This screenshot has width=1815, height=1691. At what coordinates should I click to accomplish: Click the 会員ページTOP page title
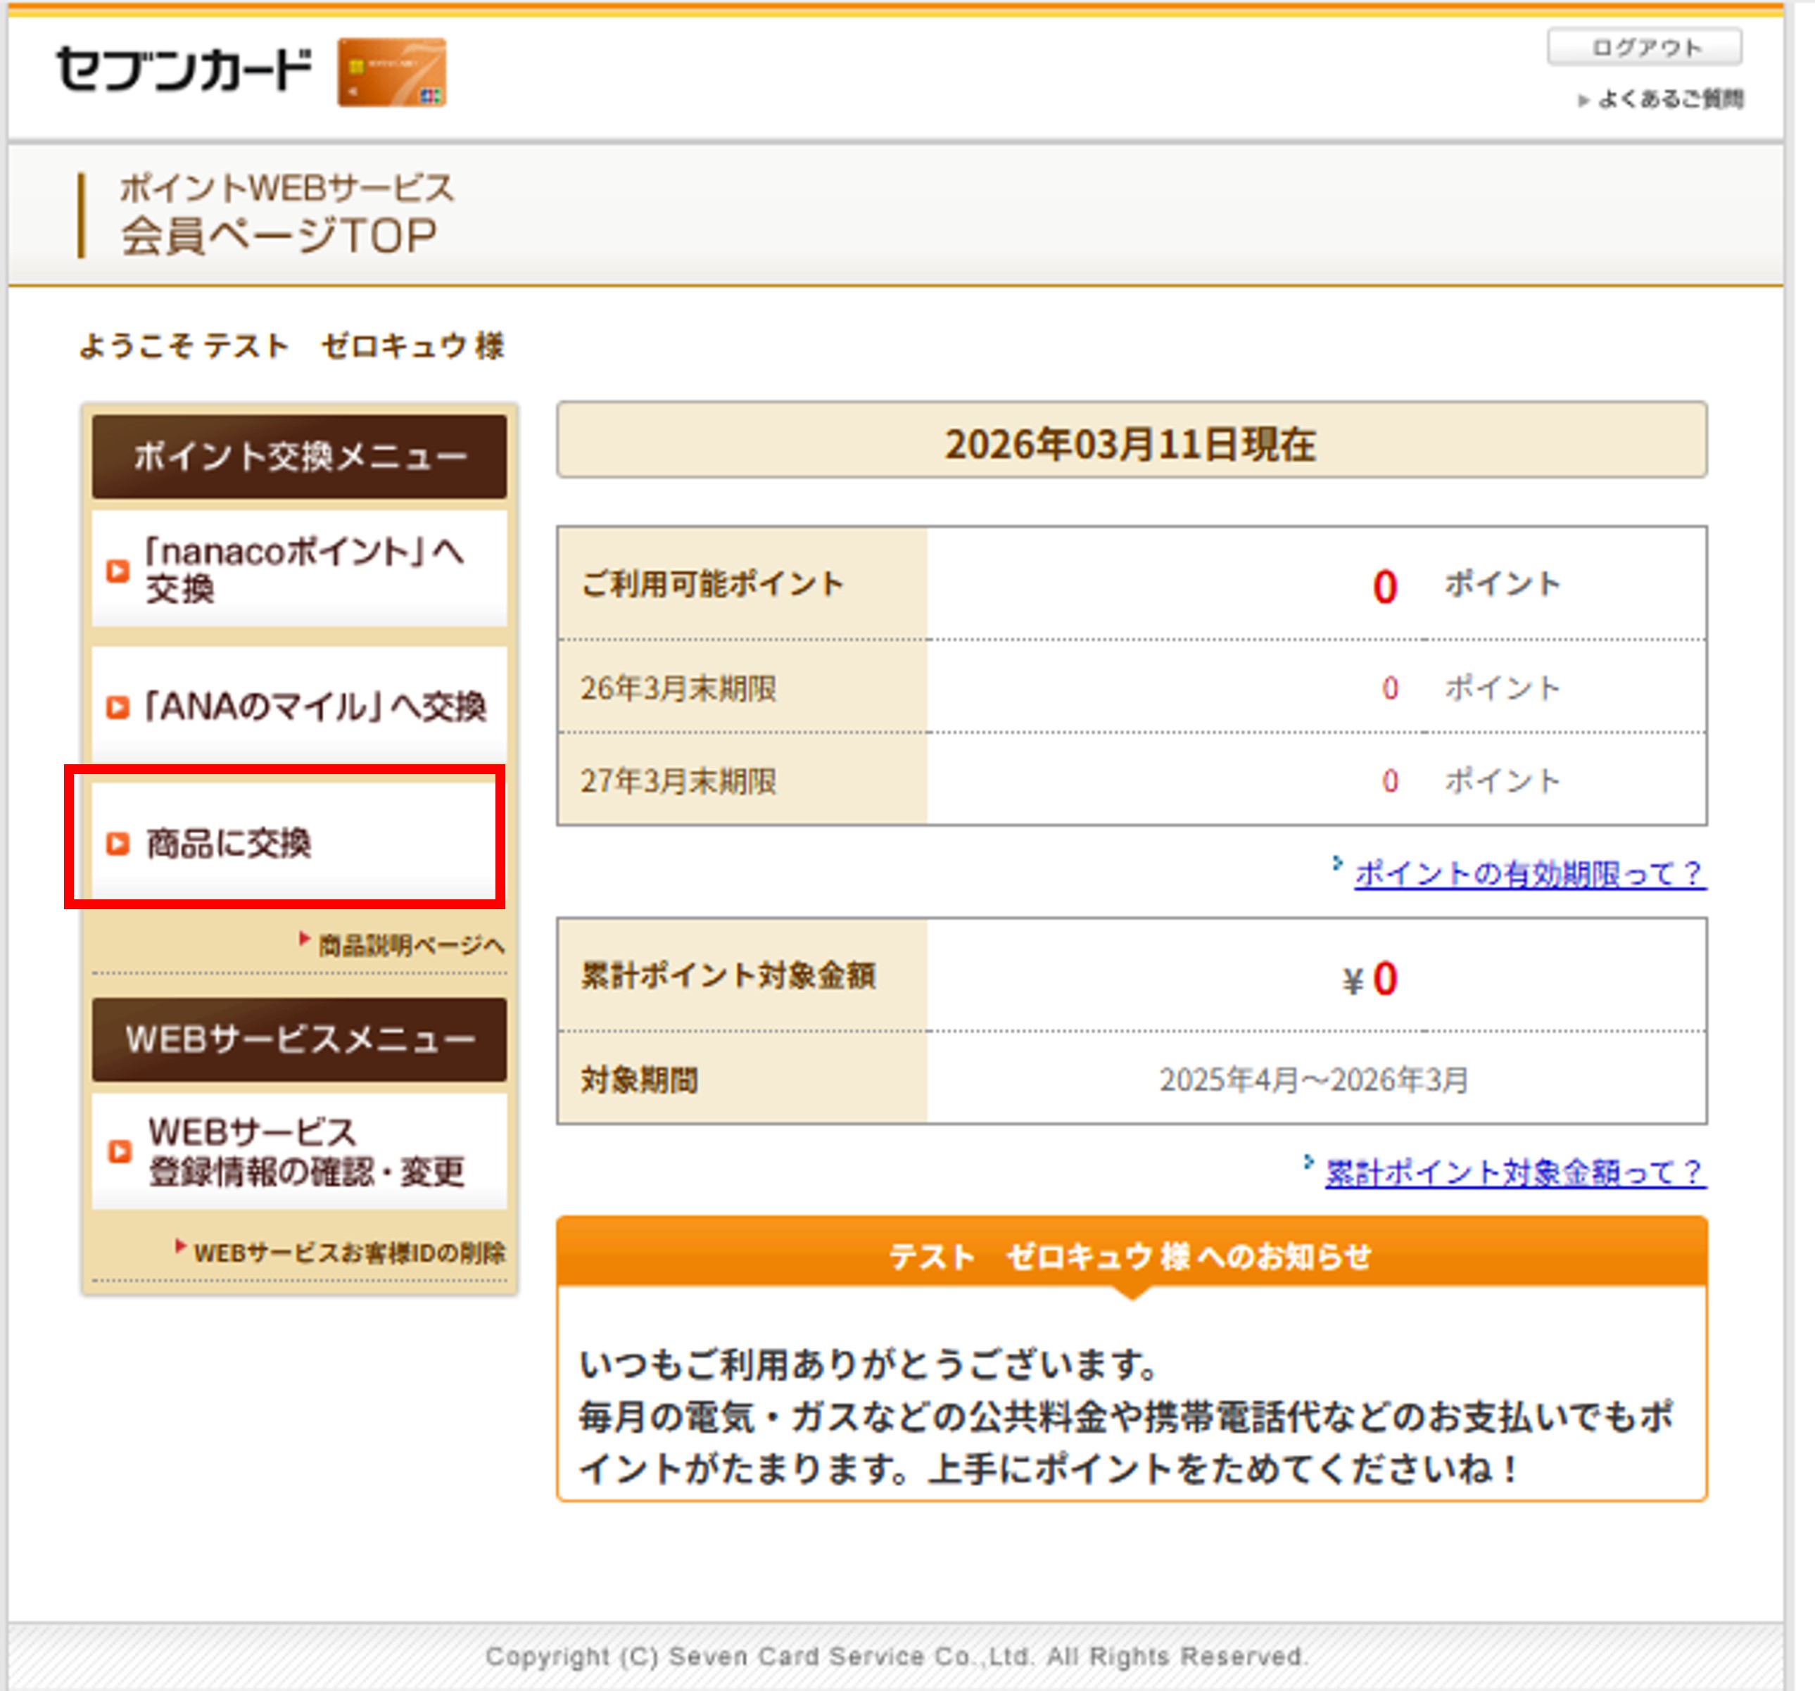coord(279,236)
